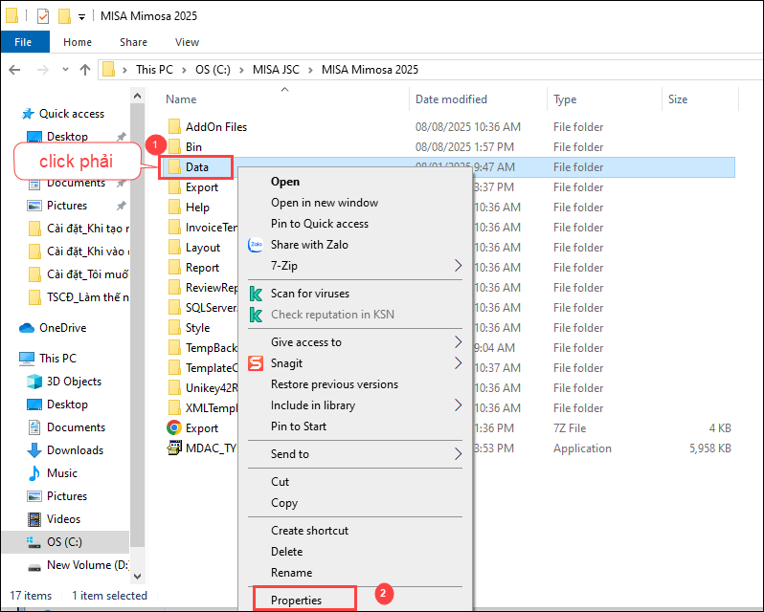The image size is (764, 612).
Task: Click the This PC monitor icon in sidebar
Action: tap(26, 359)
